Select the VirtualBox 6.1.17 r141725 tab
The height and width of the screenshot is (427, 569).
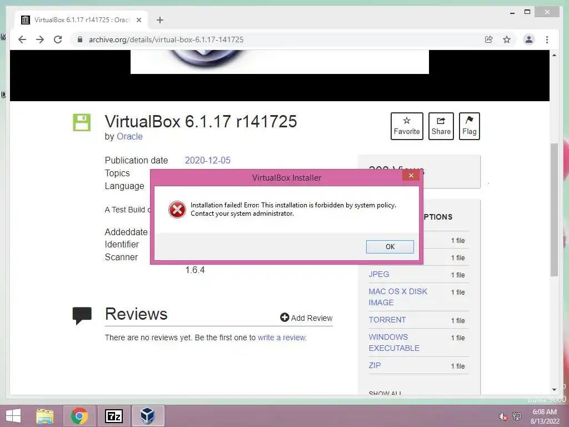[x=81, y=20]
